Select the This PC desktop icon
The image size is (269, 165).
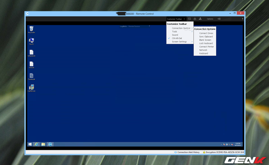tap(32, 41)
